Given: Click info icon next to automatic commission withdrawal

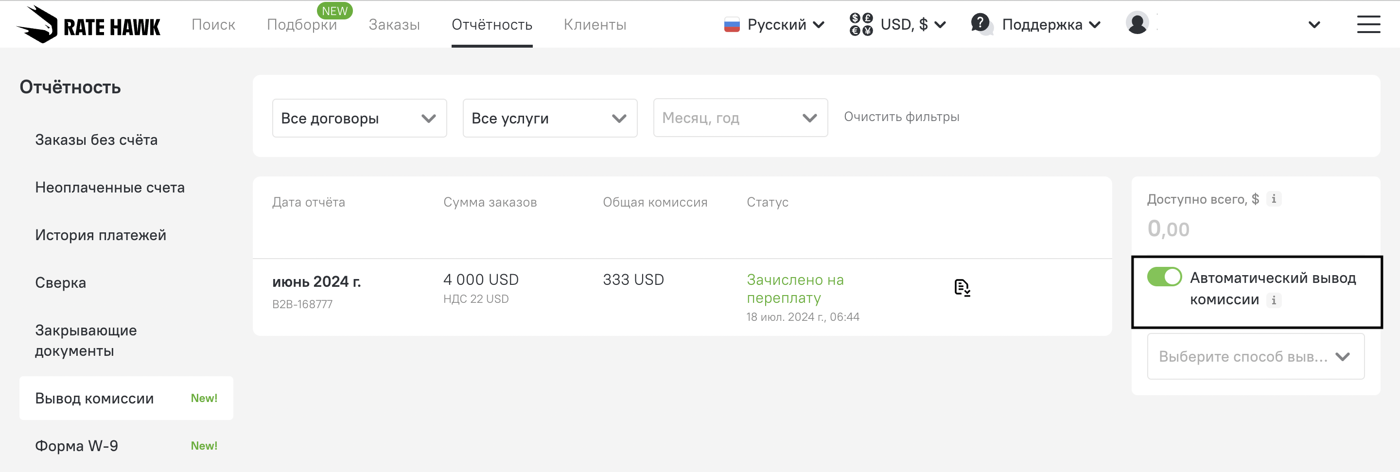Looking at the screenshot, I should pyautogui.click(x=1274, y=300).
